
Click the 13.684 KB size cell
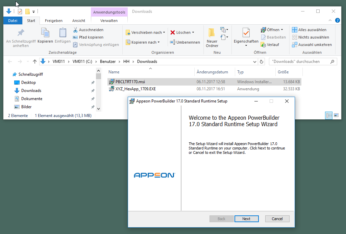tap(291, 82)
